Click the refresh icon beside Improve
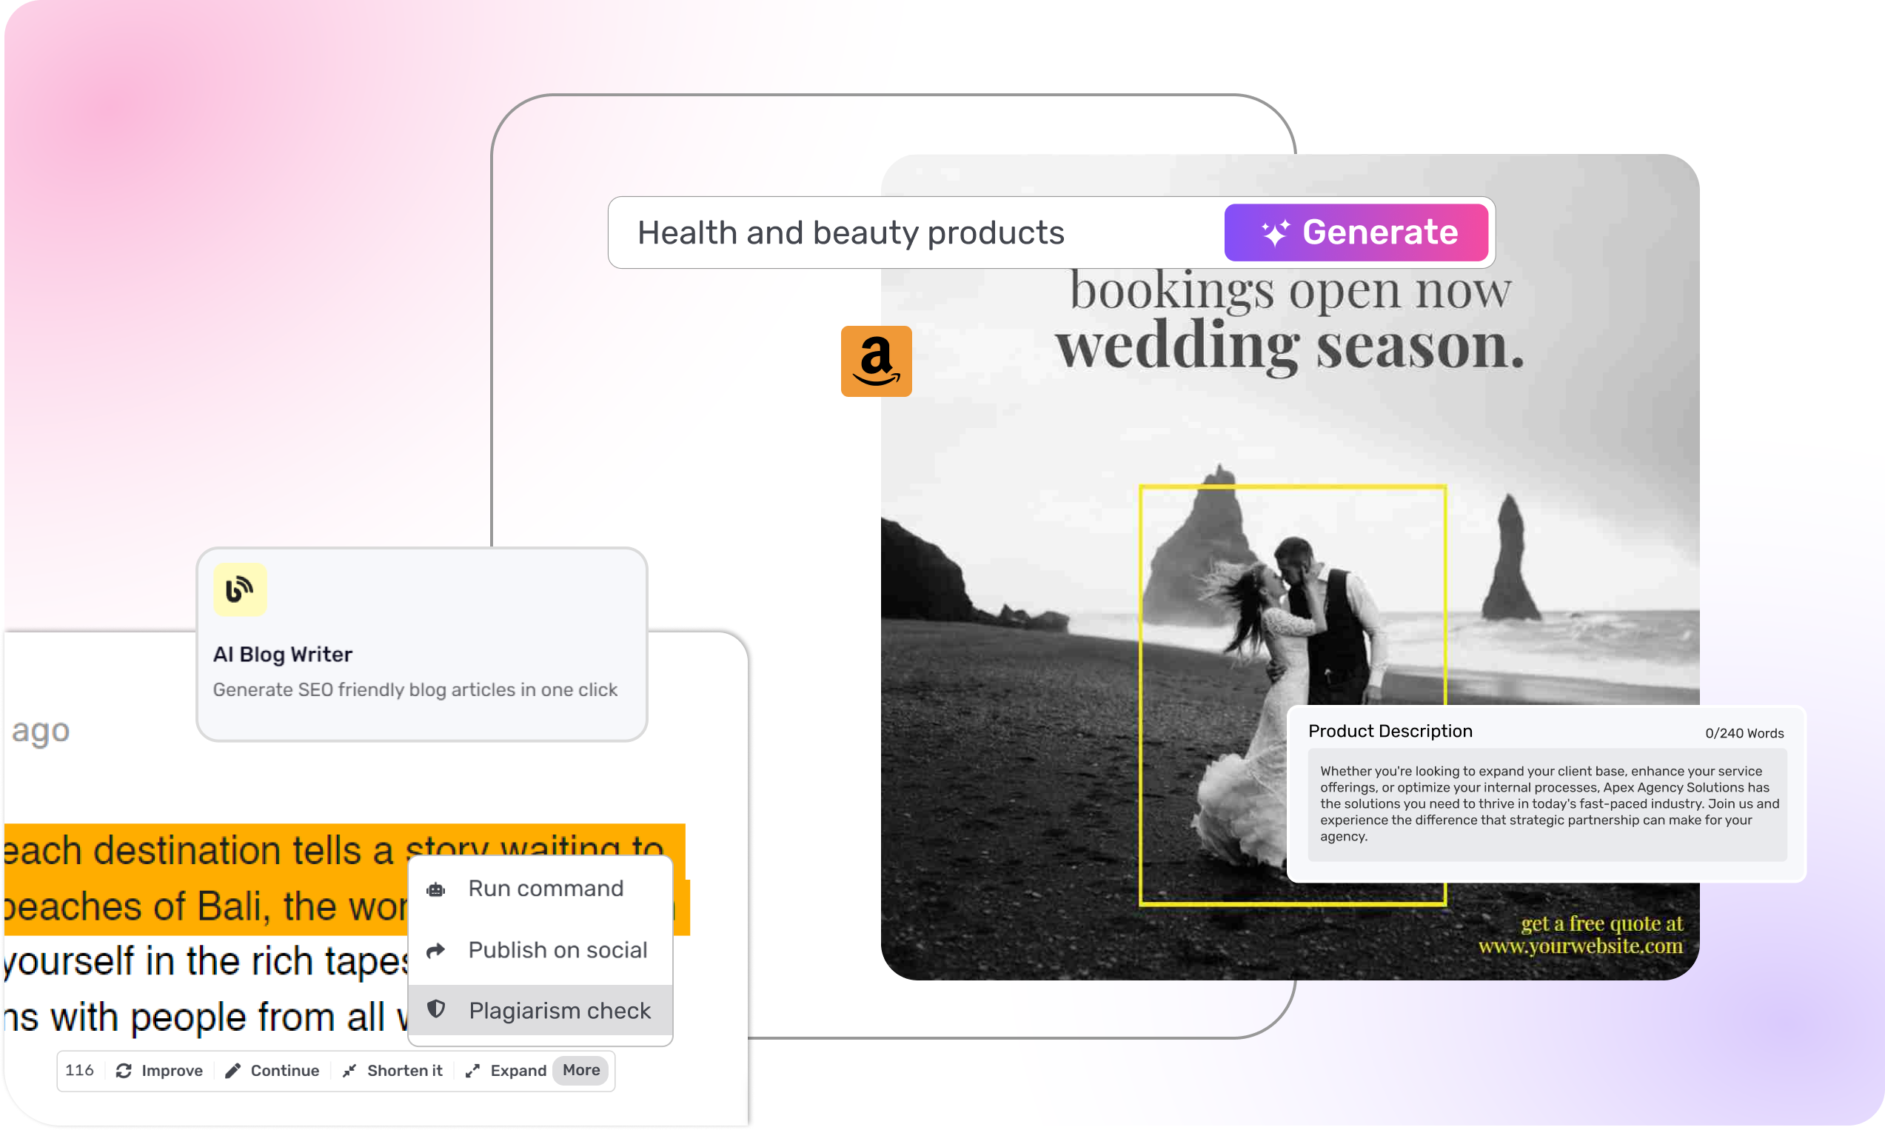Image resolution: width=1885 pixels, height=1130 pixels. [x=124, y=1070]
